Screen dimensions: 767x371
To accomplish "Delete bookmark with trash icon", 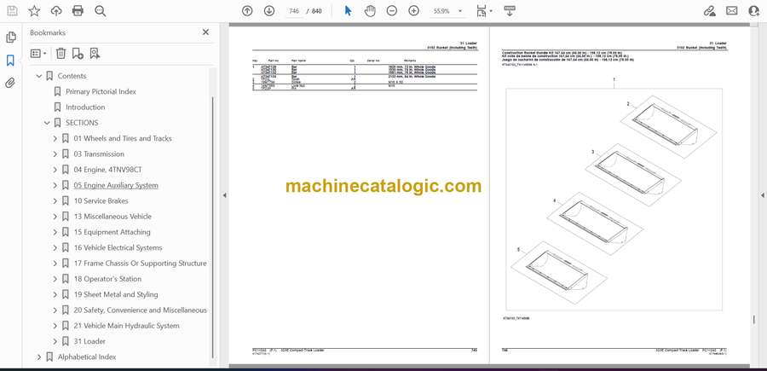I will 61,53.
